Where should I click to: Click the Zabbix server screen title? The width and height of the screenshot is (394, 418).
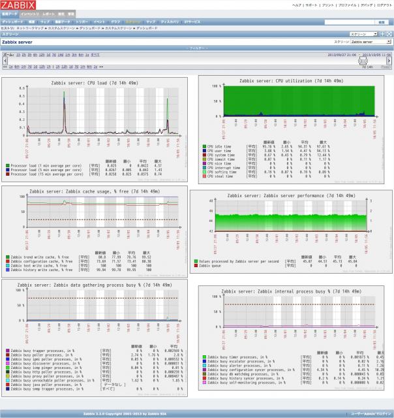17,42
